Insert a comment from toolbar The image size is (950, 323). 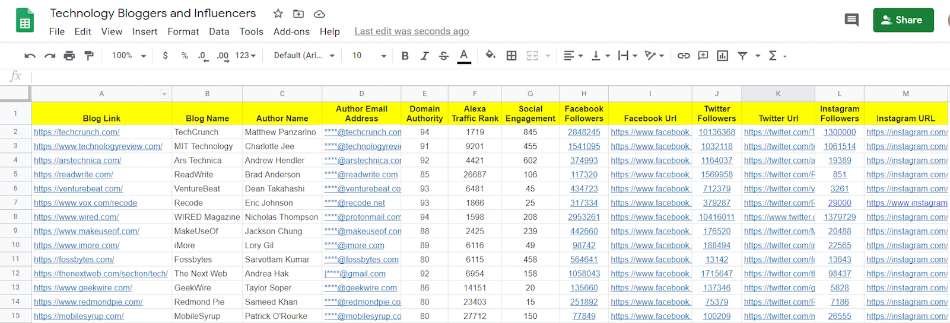point(703,56)
